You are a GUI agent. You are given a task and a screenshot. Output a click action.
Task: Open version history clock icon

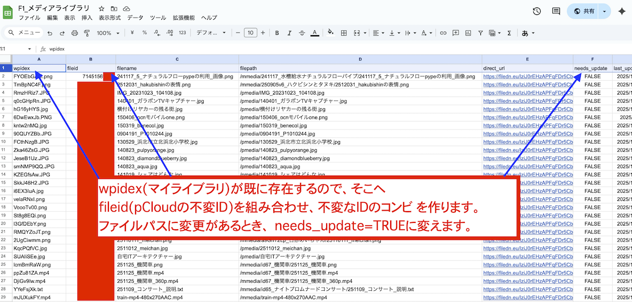click(x=537, y=11)
